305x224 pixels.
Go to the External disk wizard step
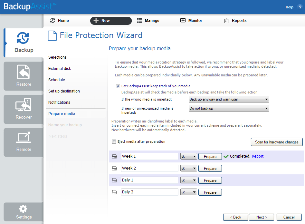tap(60, 69)
